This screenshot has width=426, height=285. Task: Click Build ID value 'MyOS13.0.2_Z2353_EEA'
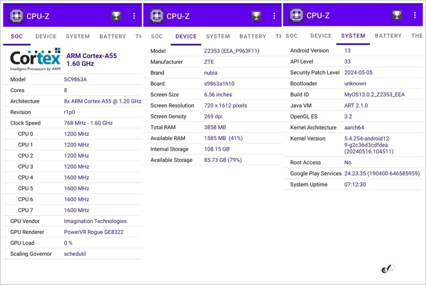coord(374,94)
